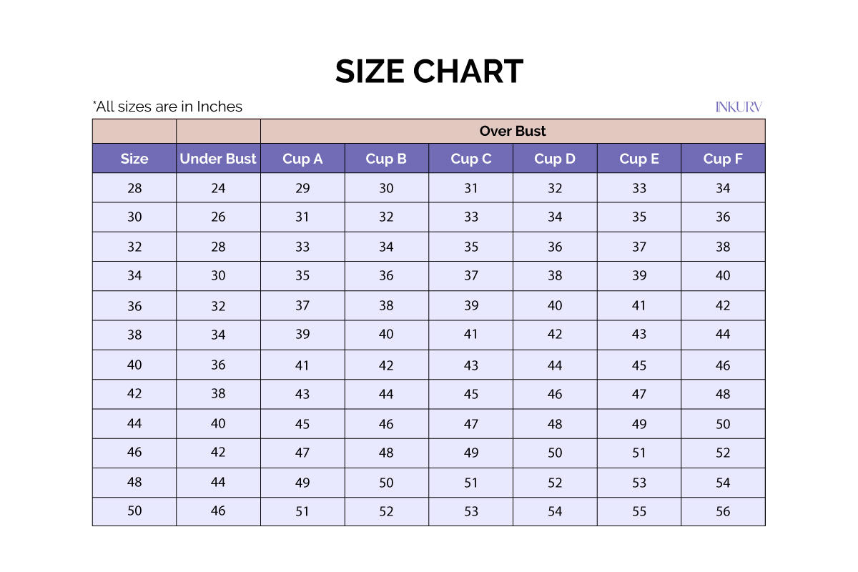Click Cup C value for size 40
This screenshot has height=572, width=858.
tap(470, 365)
